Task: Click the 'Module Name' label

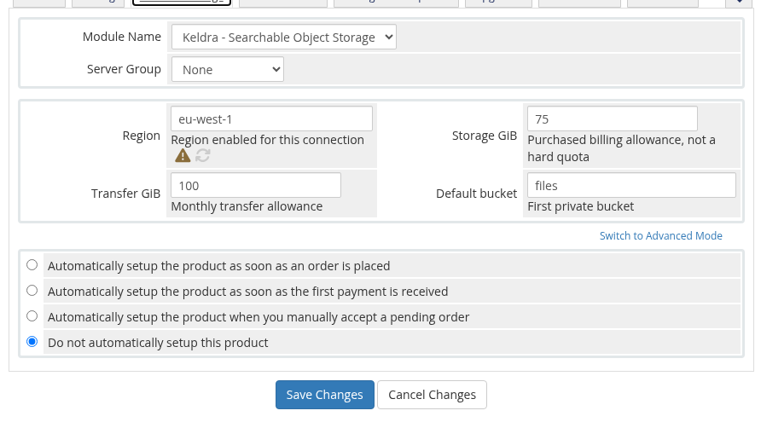Action: click(x=122, y=37)
